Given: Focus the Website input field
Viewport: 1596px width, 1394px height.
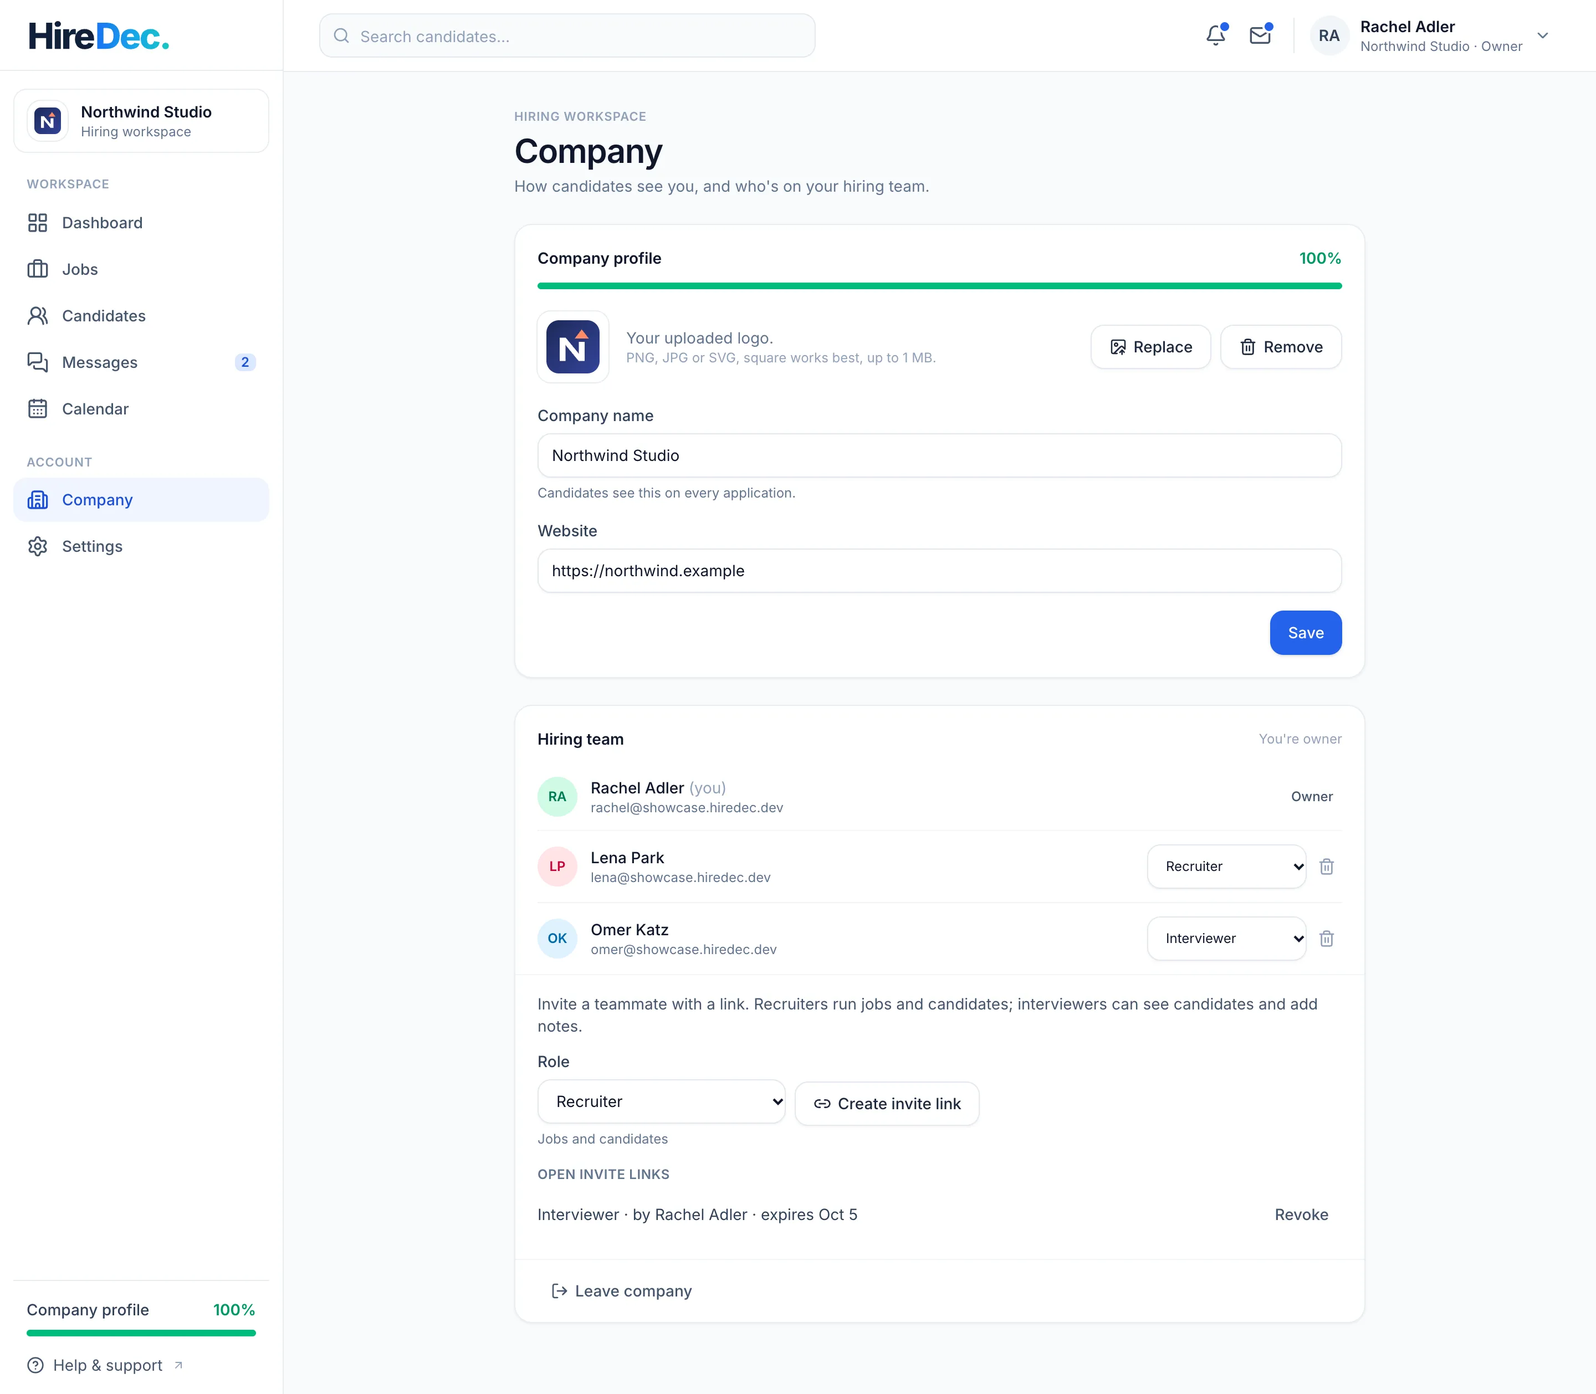Looking at the screenshot, I should pyautogui.click(x=939, y=571).
